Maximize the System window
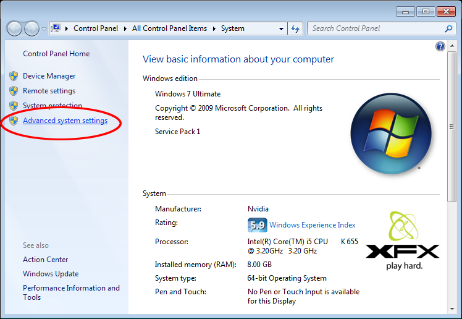This screenshot has height=319, width=462. click(426, 12)
